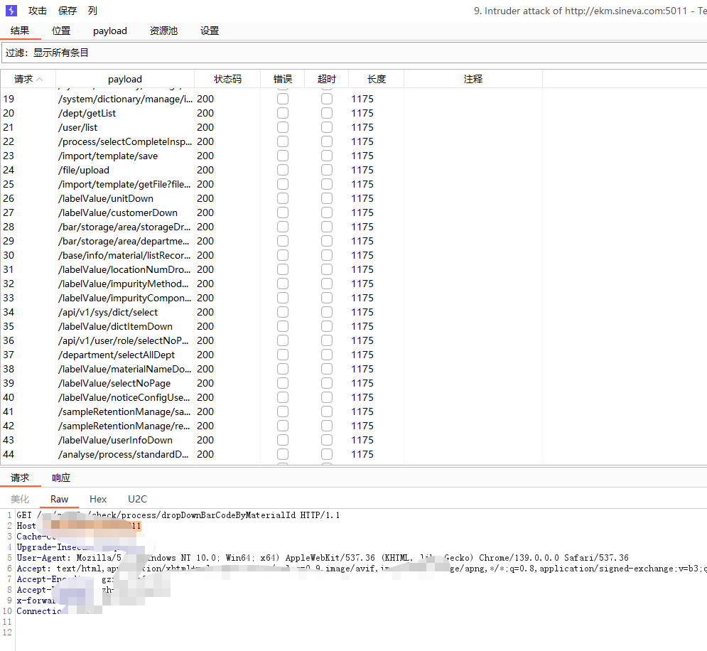Toggle 错误 checkbox for request 44
707x651 pixels.
point(283,454)
